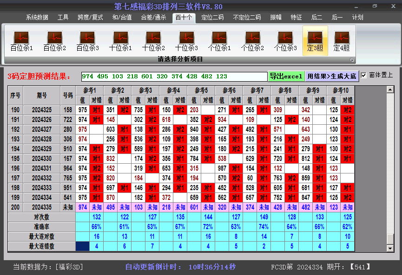Switch to the 后一 tab
Screen dimensions: 402x275
click(337, 18)
